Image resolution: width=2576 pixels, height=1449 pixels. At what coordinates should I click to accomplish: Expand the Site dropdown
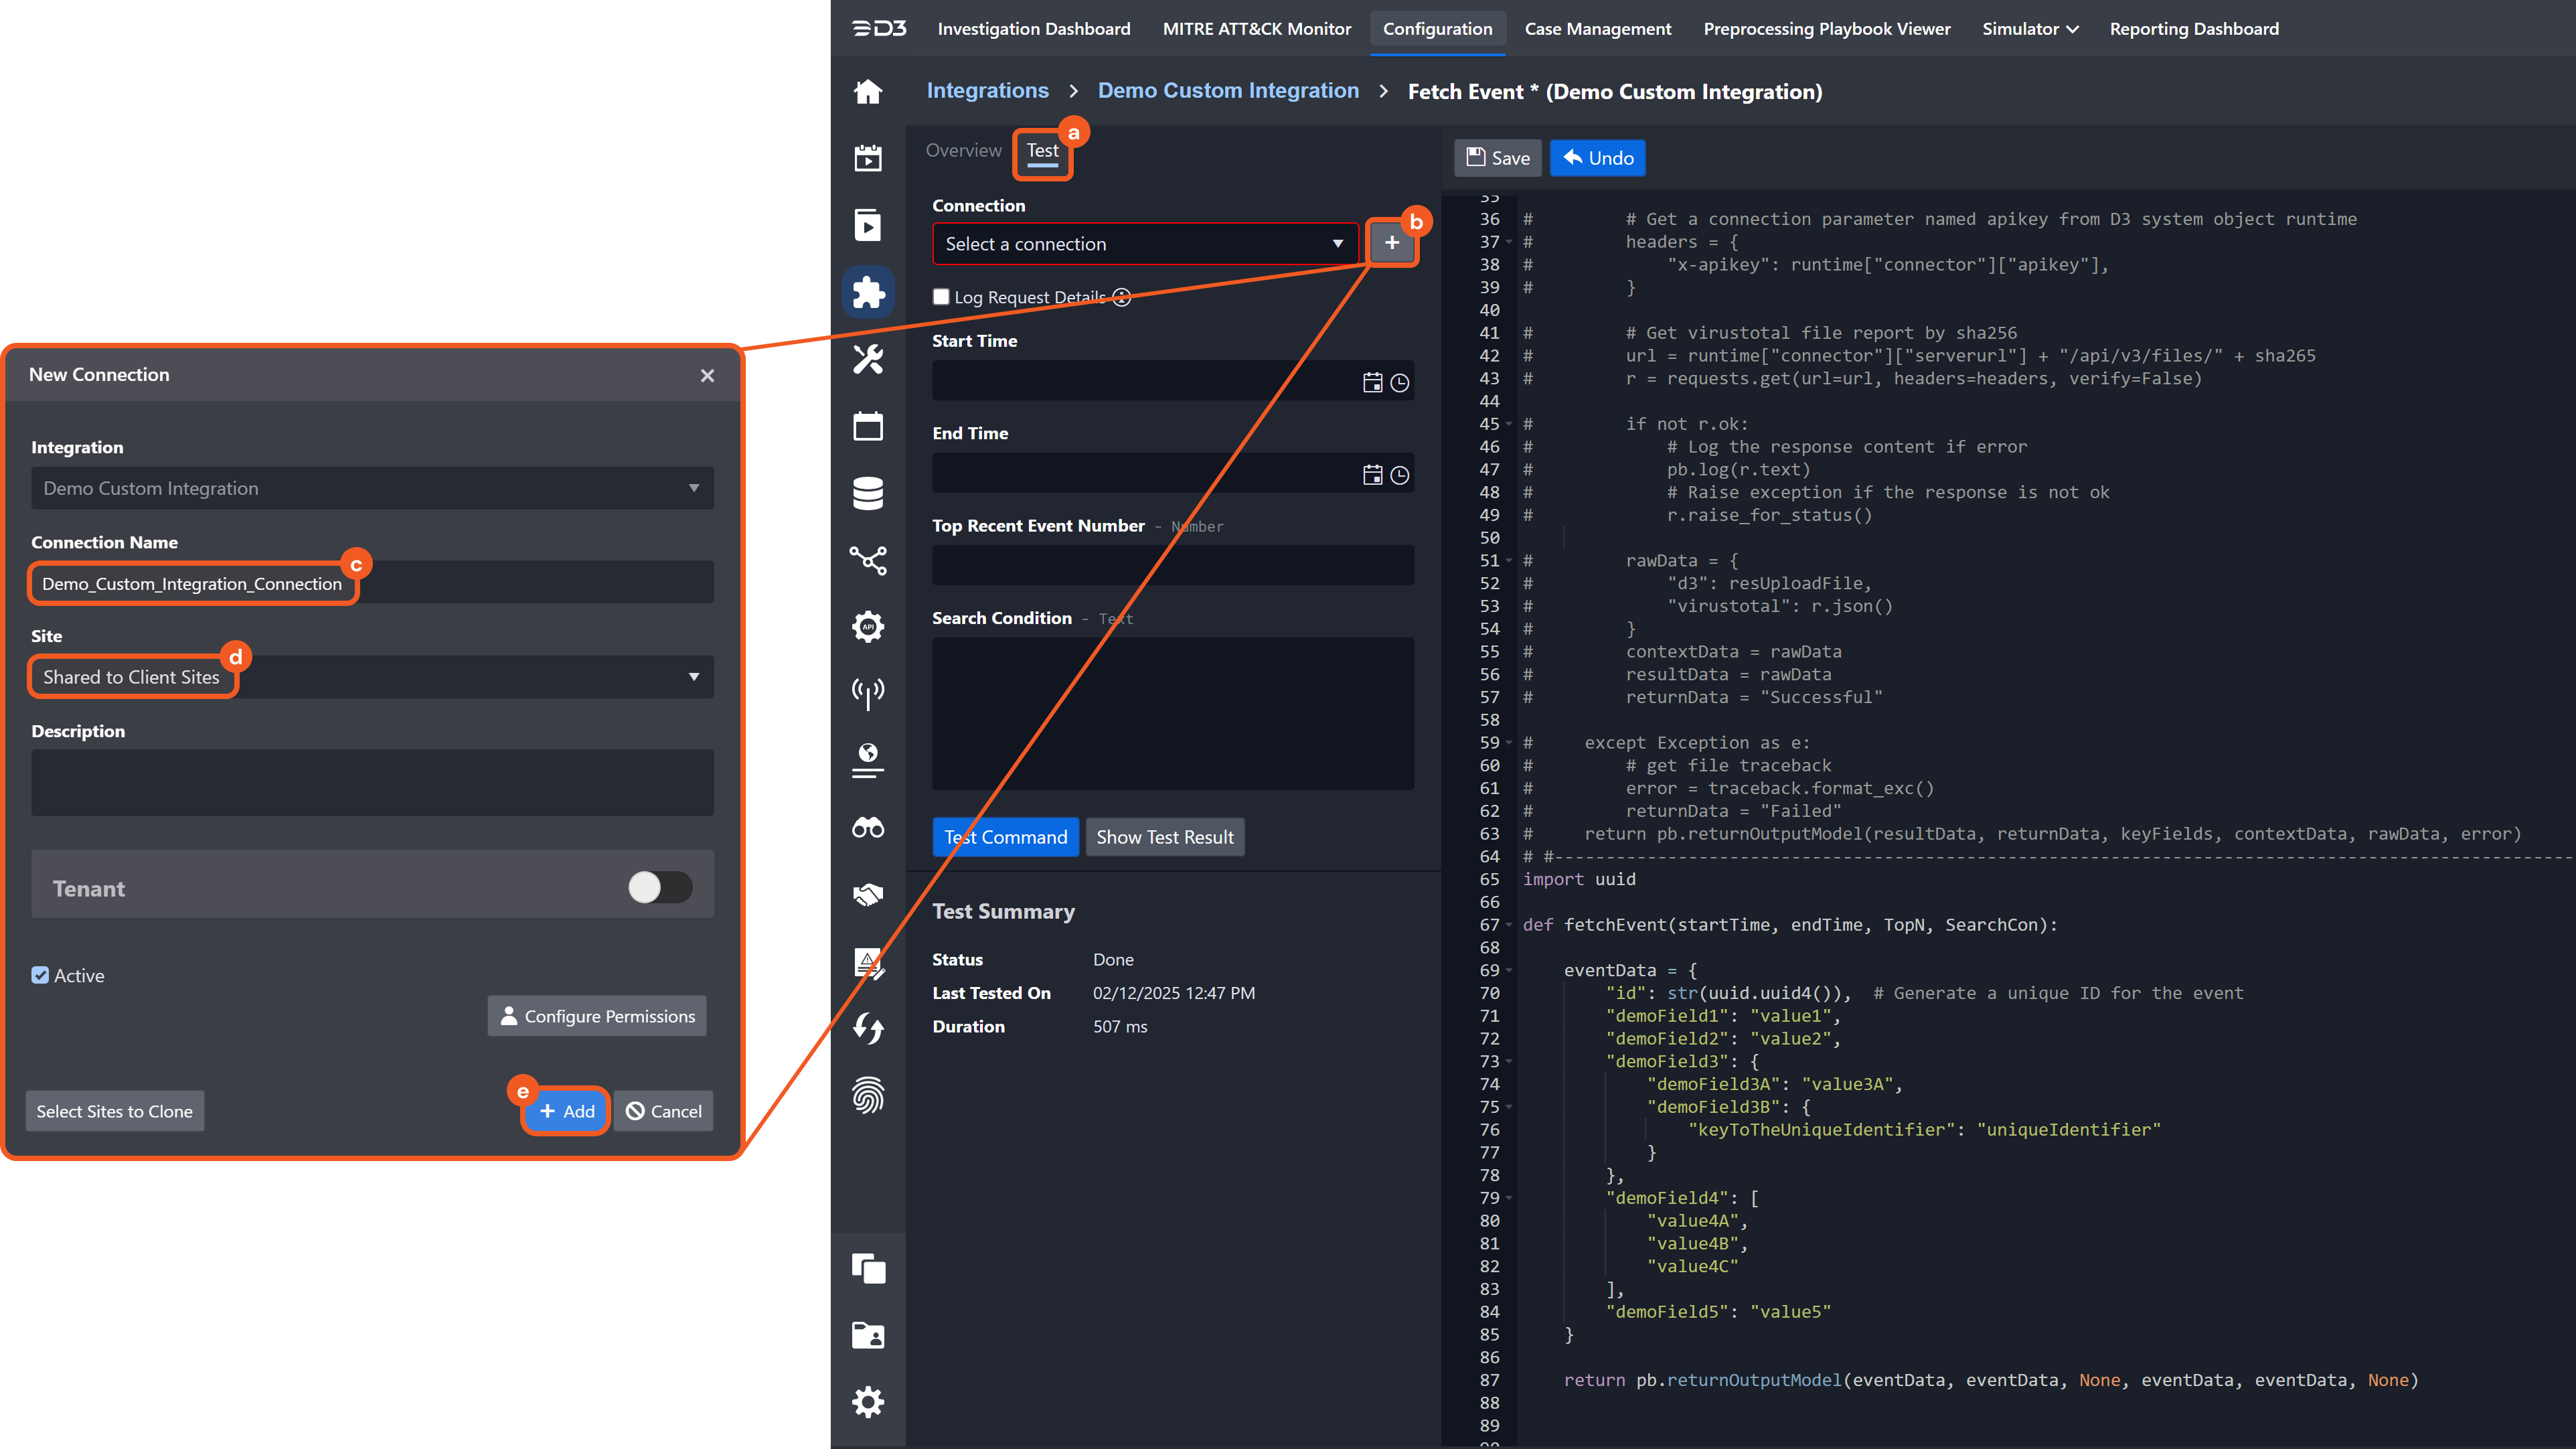click(x=372, y=677)
